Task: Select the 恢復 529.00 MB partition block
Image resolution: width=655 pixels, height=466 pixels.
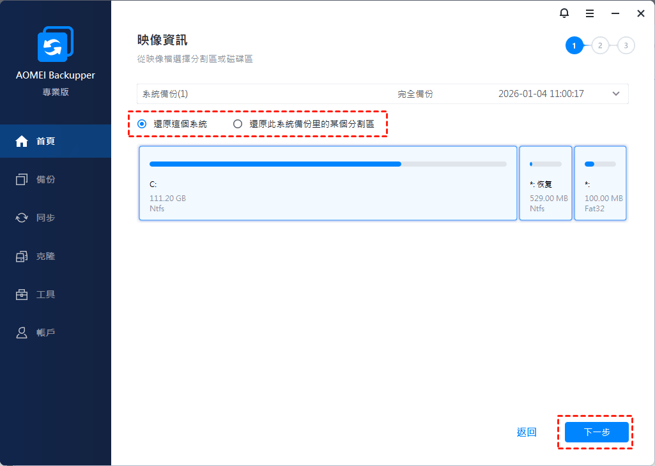Action: [545, 183]
